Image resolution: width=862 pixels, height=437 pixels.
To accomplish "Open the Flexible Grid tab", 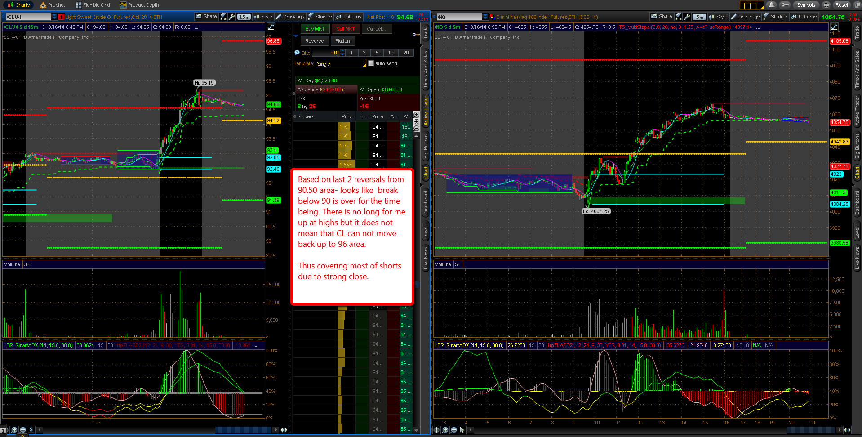I will click(93, 5).
